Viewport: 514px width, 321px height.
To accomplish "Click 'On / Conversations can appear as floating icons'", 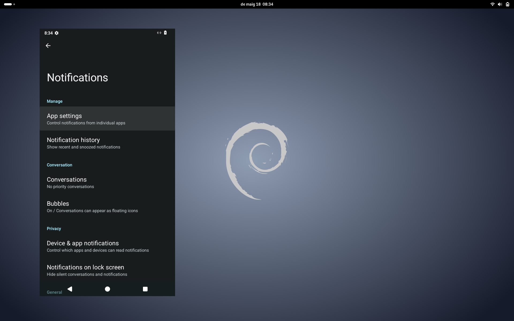I will click(92, 211).
